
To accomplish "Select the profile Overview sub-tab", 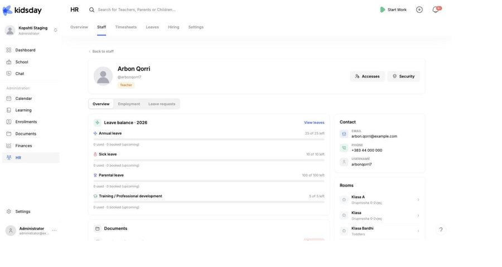I will pos(101,104).
